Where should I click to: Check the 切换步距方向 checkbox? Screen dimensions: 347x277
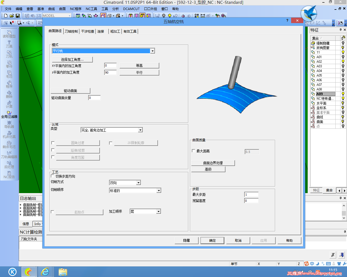53,176
